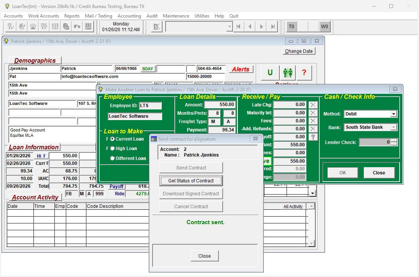Go to next record arrow in toolbar

click(x=261, y=27)
